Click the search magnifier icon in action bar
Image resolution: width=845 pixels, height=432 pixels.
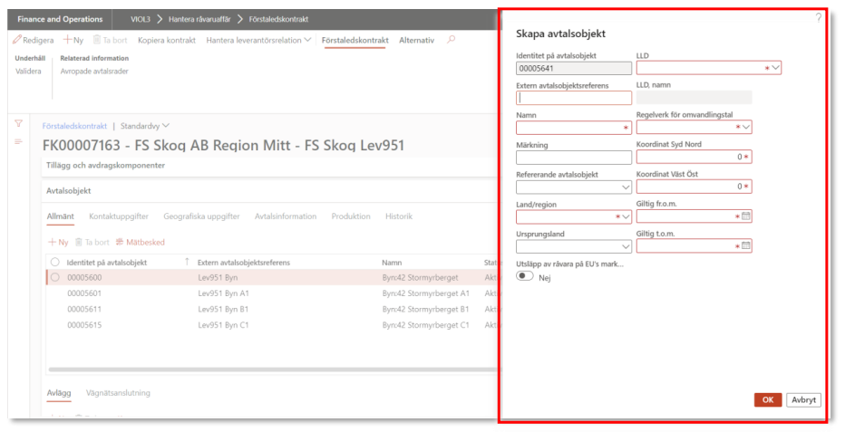point(452,40)
